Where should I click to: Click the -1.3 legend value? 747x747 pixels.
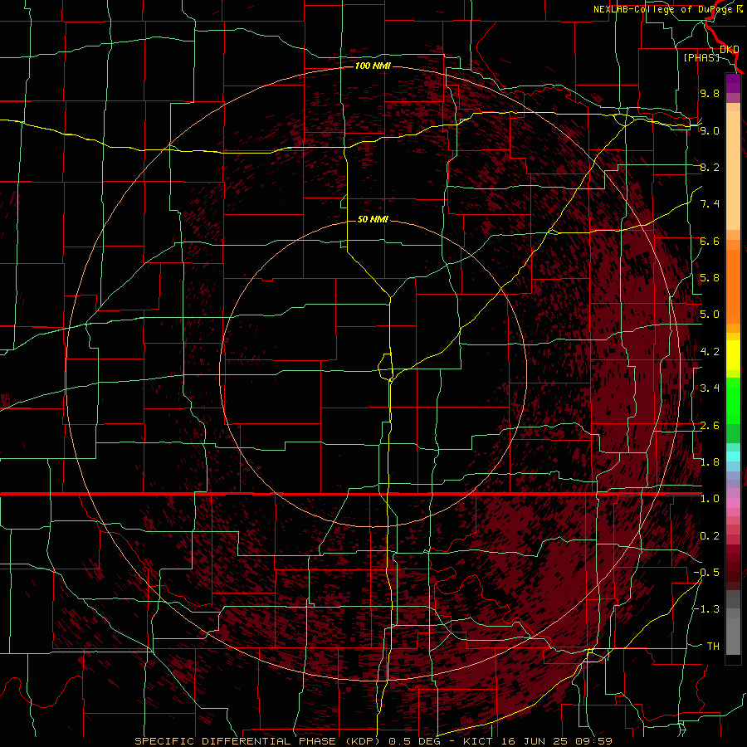(707, 609)
